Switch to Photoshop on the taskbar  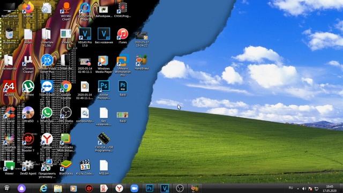tap(150, 188)
